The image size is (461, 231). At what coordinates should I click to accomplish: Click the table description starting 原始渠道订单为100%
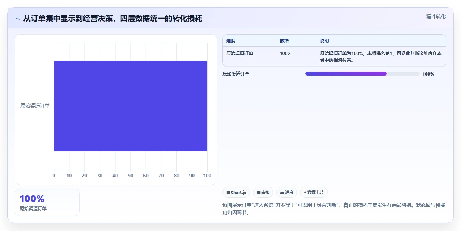pos(381,57)
